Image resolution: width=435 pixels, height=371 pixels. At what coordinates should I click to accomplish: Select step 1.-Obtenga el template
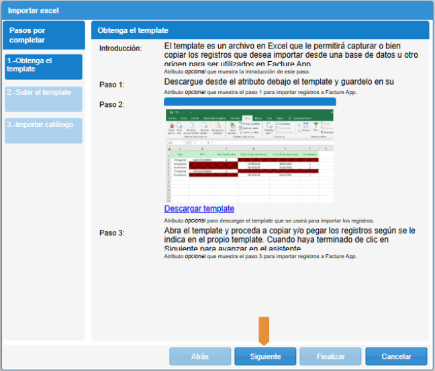point(44,67)
